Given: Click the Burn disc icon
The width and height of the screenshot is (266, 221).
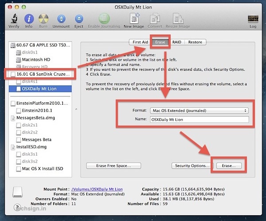Looking at the screenshot, I should (43, 19).
